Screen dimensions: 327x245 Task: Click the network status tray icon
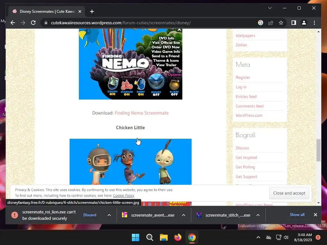click(278, 237)
